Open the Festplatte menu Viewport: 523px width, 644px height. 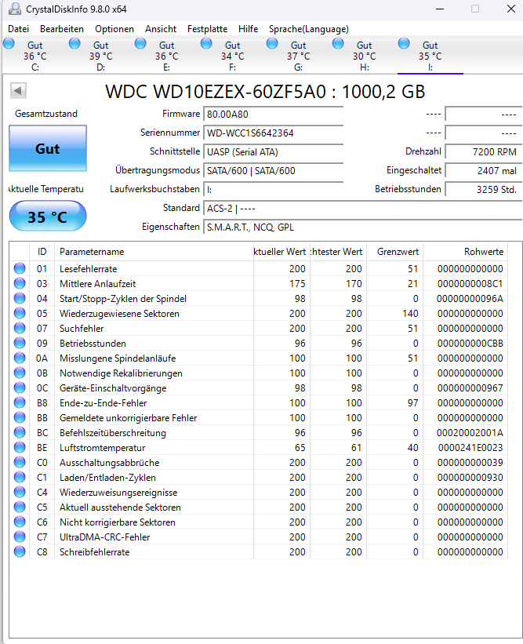coord(207,29)
